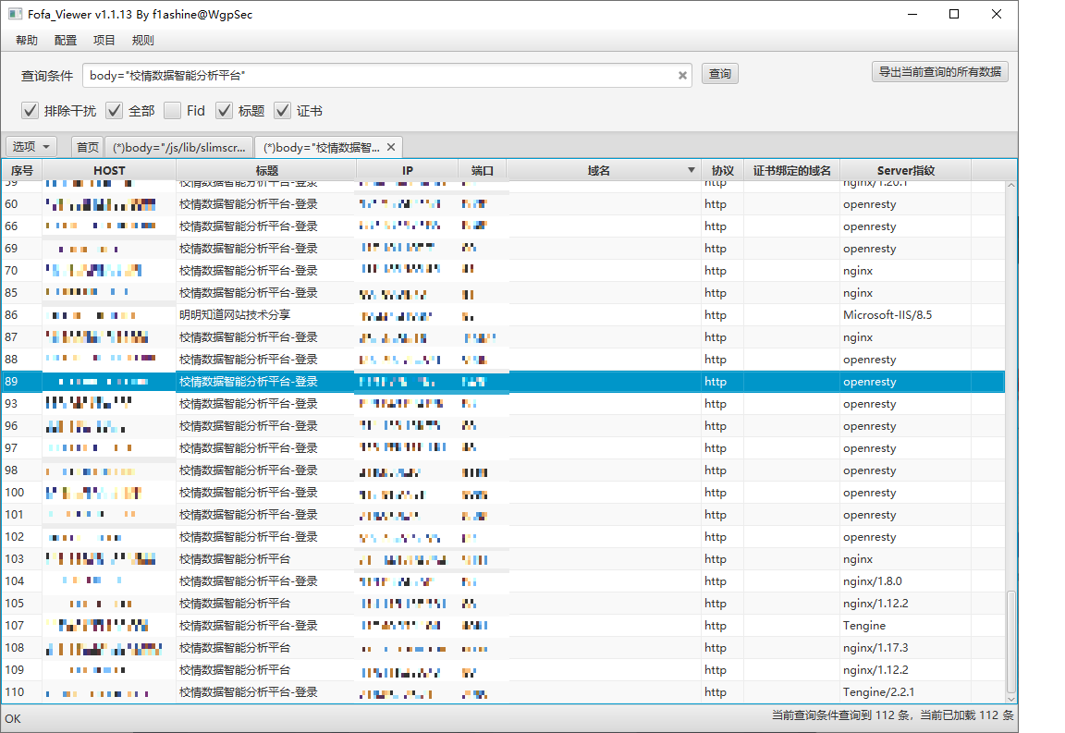Screen dimensions: 1065x733
Task: Open the 配置 menu
Action: [66, 41]
